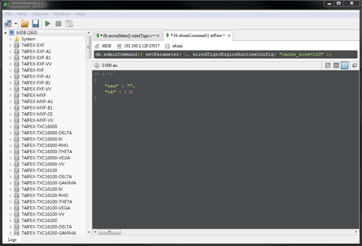
Task: Open the connect button dropdown arrow
Action: 16,24
